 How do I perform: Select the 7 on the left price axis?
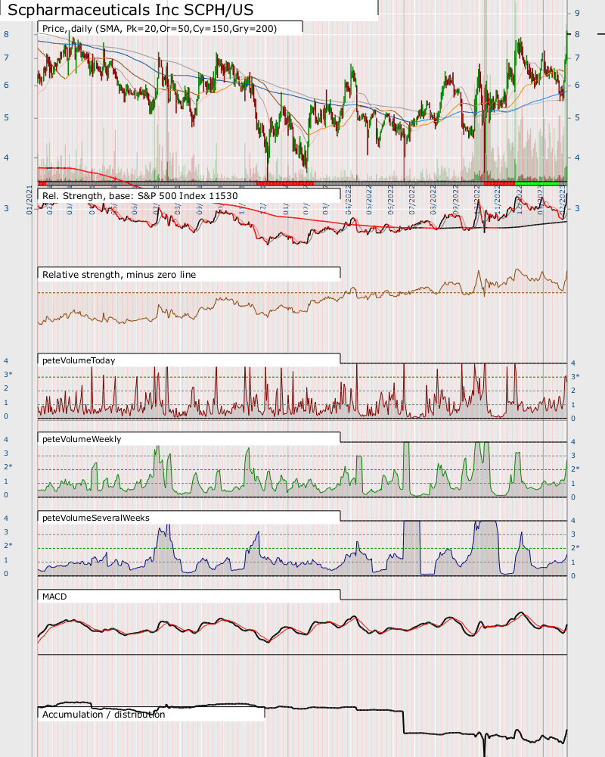pos(6,58)
